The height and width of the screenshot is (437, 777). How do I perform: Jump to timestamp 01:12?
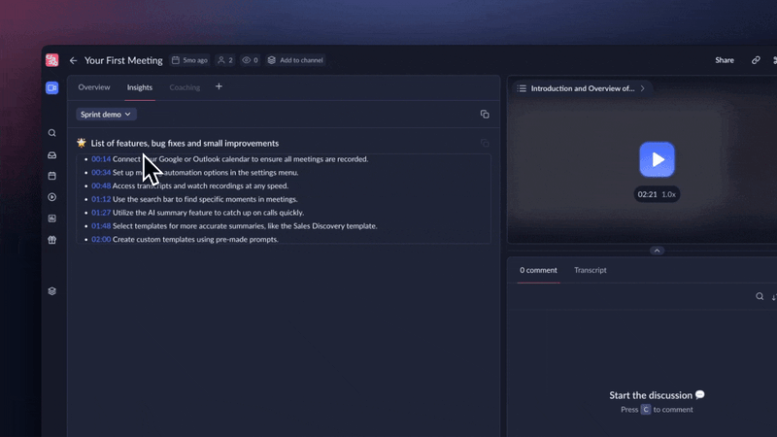[101, 199]
